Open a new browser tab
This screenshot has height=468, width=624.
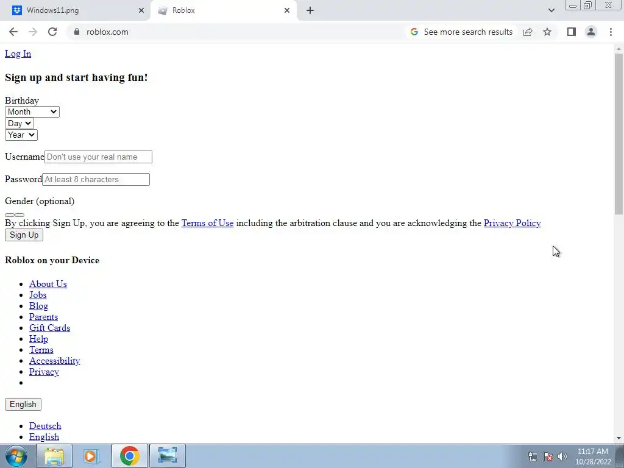(310, 10)
